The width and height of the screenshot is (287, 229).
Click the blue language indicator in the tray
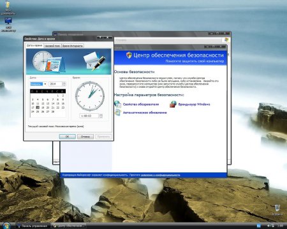(259, 226)
